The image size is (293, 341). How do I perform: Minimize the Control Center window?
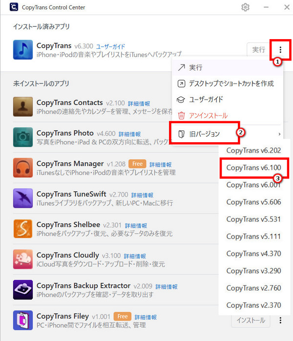click(266, 7)
